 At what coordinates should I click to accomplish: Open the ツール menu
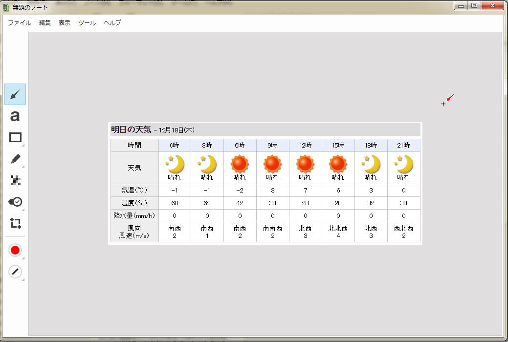(x=87, y=22)
